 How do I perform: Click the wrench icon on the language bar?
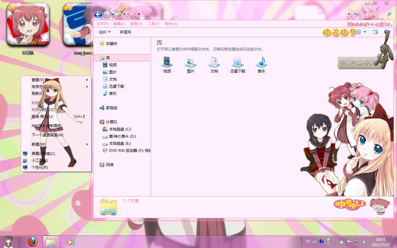coord(372,63)
